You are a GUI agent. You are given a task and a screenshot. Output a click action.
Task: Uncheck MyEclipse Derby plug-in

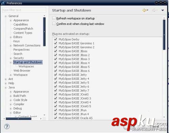pos(55,39)
